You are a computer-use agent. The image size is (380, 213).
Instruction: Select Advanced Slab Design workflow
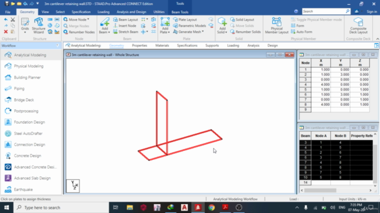pos(32,178)
